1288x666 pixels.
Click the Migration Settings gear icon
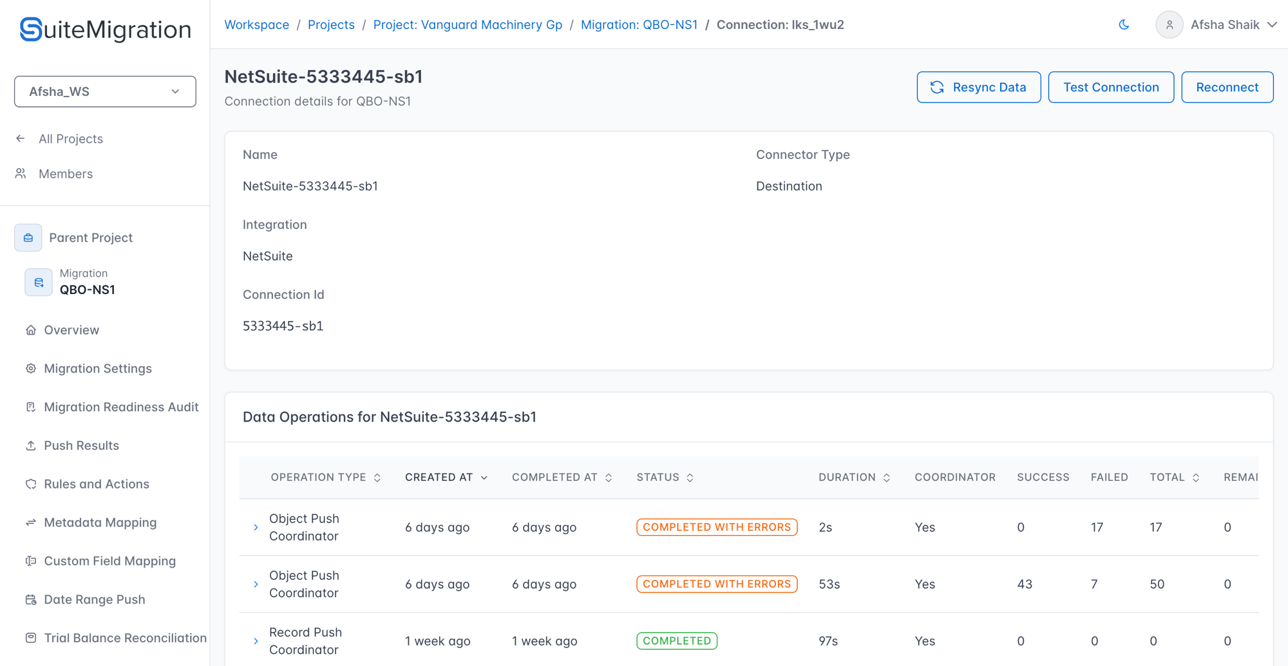(x=31, y=369)
